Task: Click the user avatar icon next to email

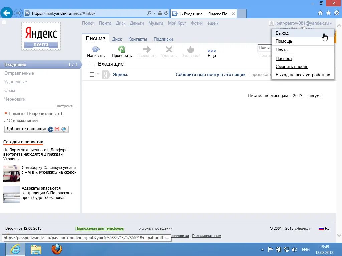Action: (271, 23)
